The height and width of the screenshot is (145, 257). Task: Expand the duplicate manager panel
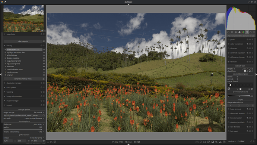coord(4,83)
